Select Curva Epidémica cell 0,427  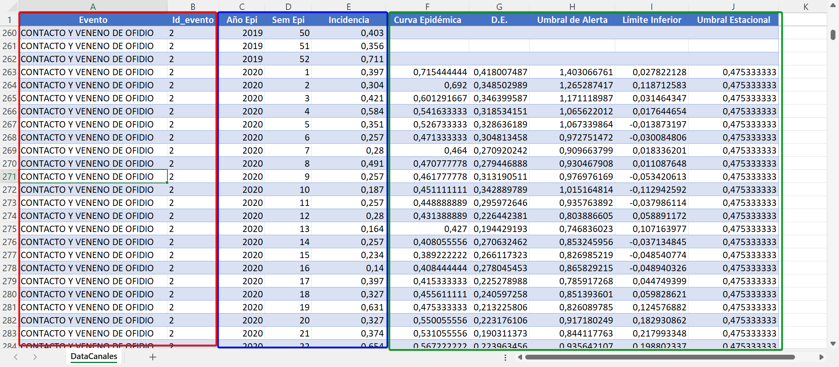coord(427,229)
